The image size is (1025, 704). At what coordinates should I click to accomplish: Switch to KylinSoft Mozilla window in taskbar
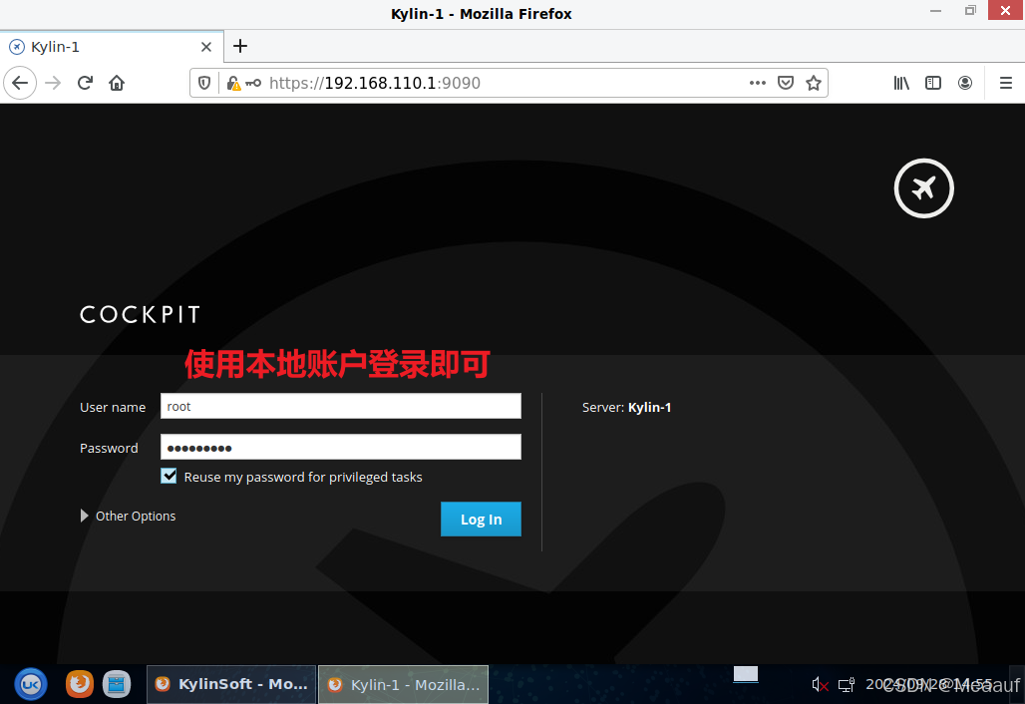coord(231,684)
